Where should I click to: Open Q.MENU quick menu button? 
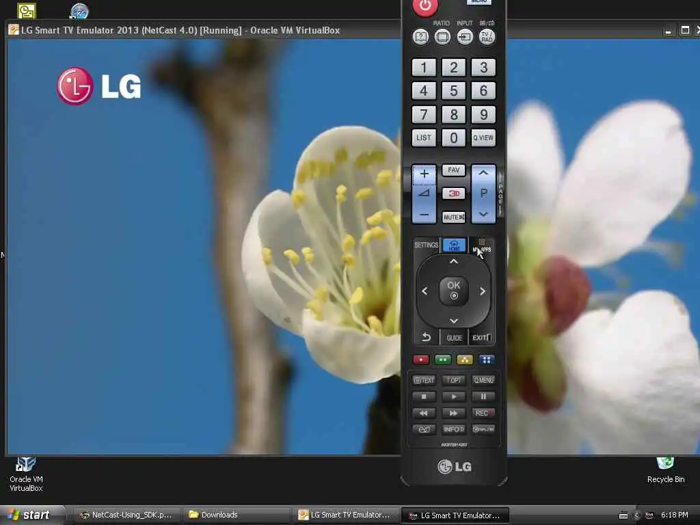483,380
